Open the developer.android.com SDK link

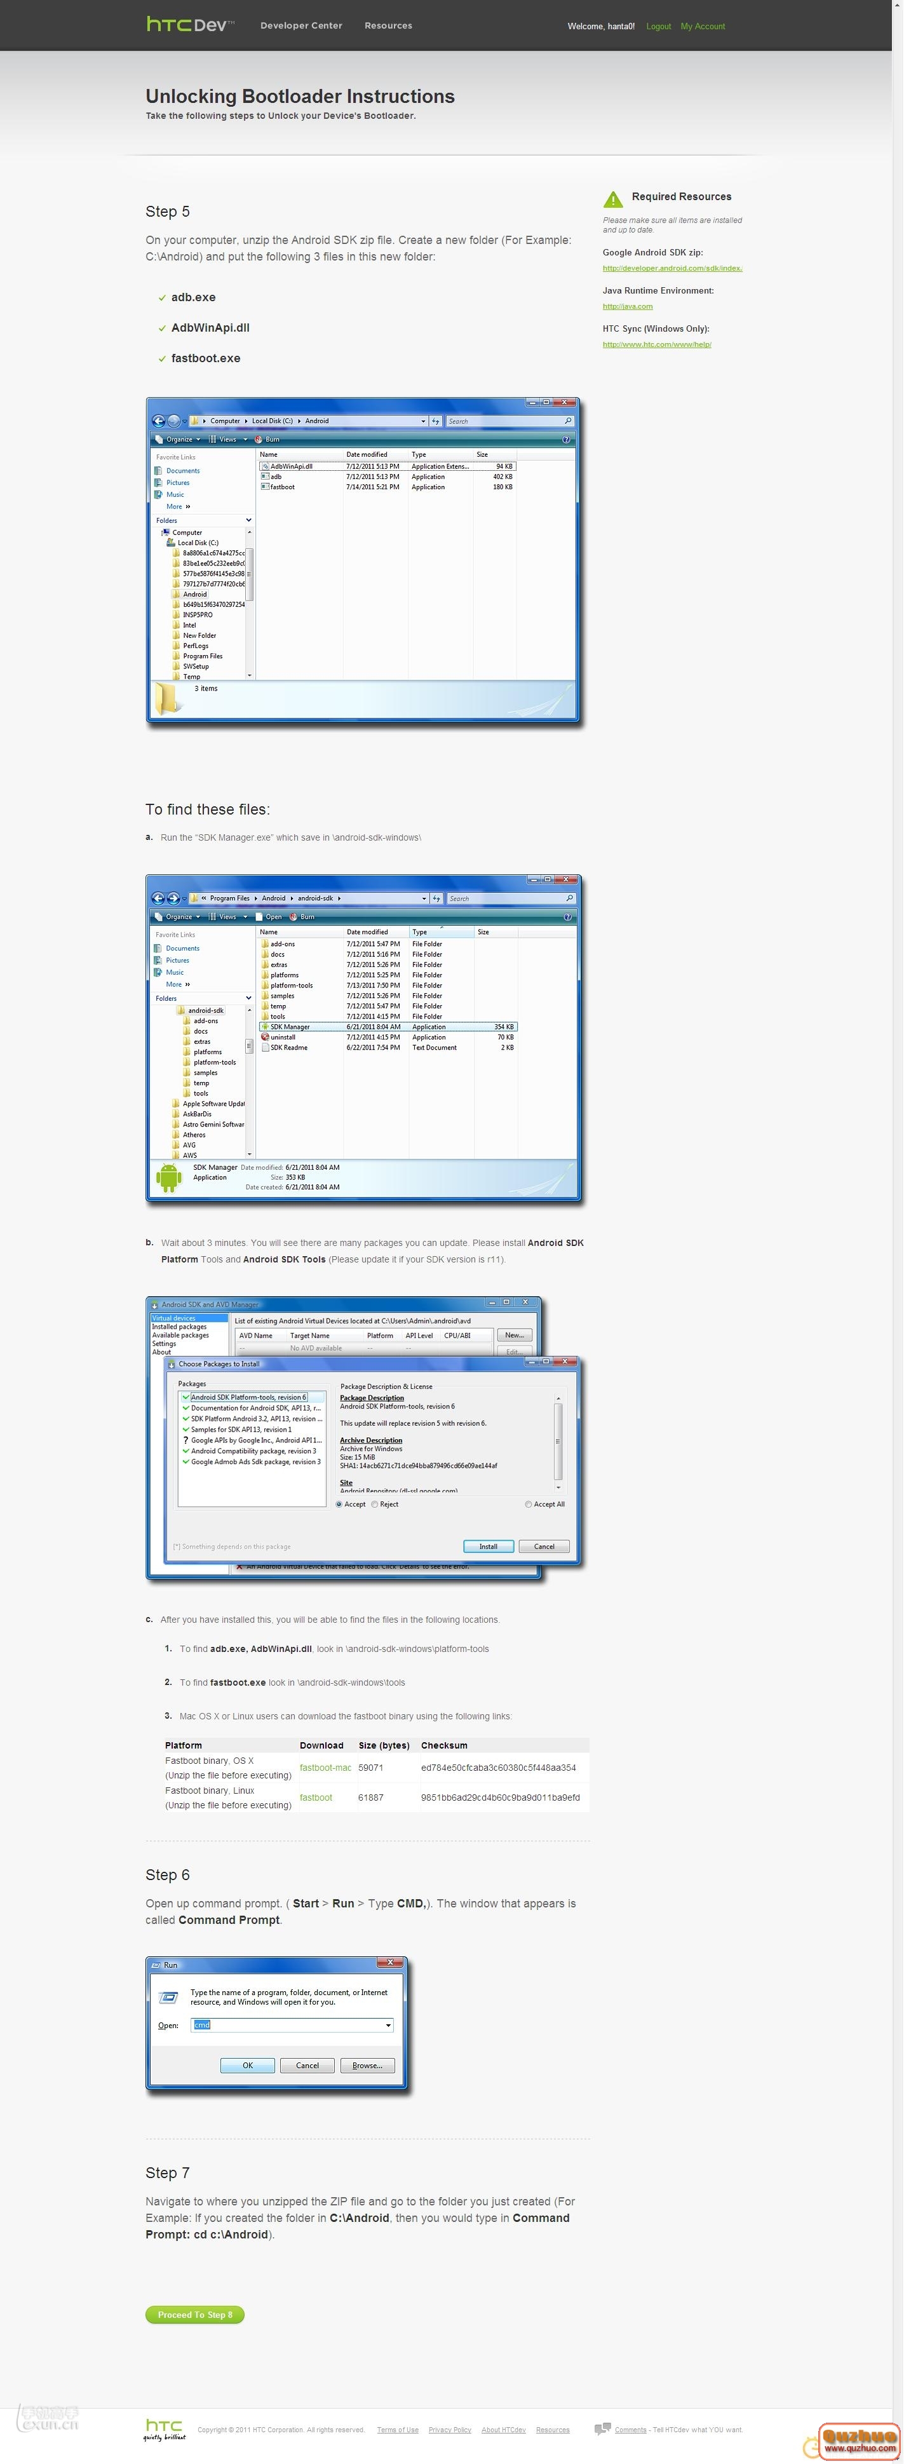[673, 268]
